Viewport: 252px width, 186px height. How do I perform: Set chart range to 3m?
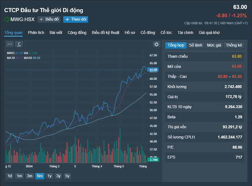(29, 176)
